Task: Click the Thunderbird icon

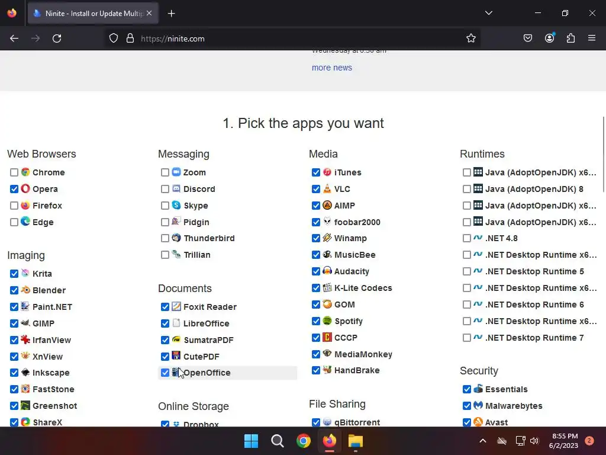Action: tap(176, 238)
